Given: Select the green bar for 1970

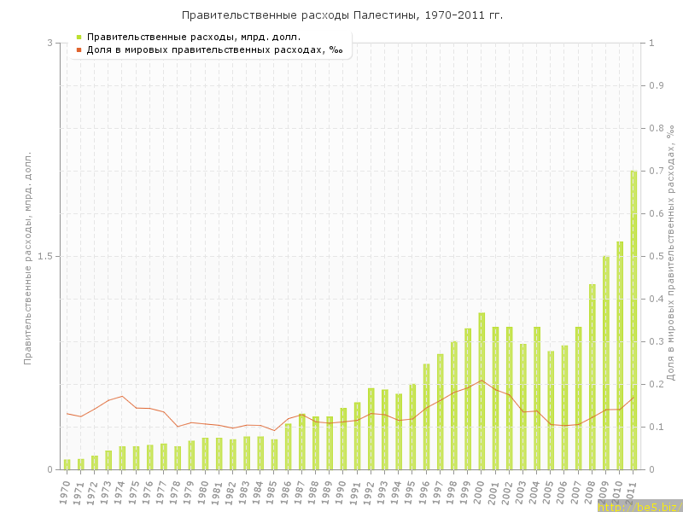Looking at the screenshot, I should coord(67,464).
